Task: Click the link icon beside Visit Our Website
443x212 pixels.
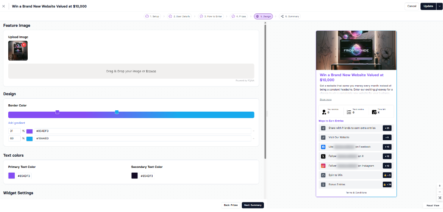Action: pos(323,138)
